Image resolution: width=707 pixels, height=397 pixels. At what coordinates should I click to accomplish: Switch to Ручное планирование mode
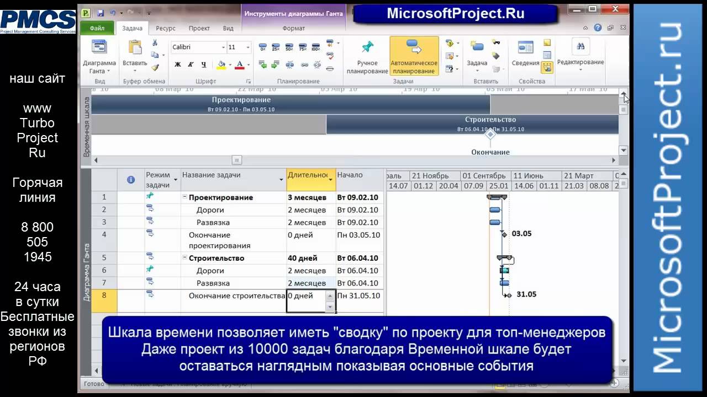(367, 56)
